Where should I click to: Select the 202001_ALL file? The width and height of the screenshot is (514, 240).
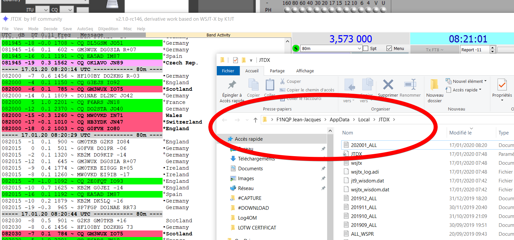(x=364, y=145)
